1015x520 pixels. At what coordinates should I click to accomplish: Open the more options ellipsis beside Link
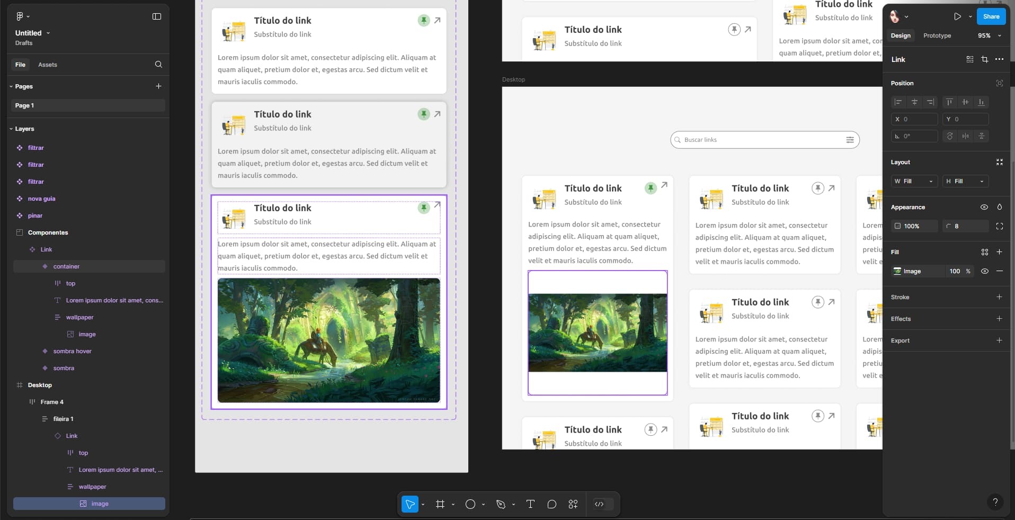pos(999,59)
